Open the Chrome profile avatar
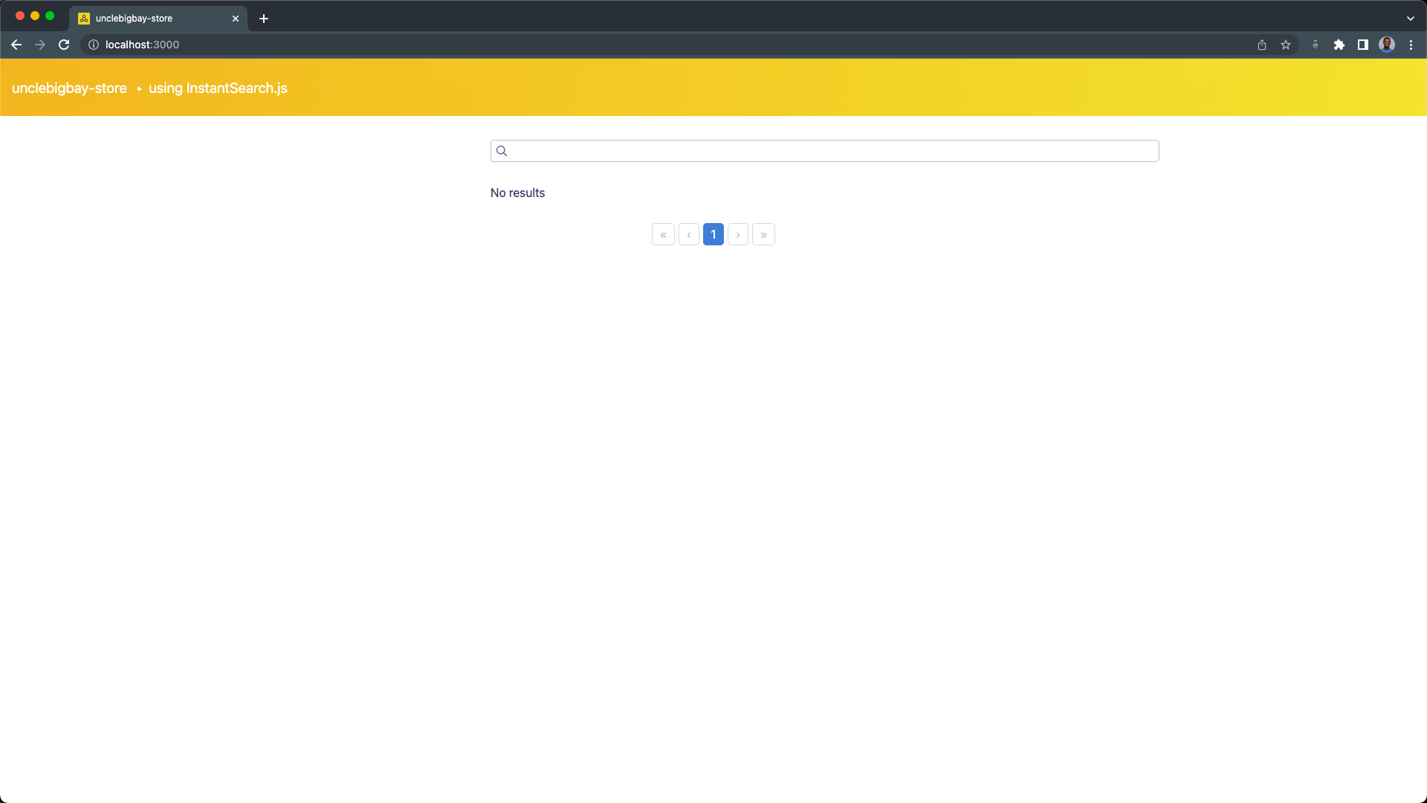1427x803 pixels. (x=1387, y=45)
